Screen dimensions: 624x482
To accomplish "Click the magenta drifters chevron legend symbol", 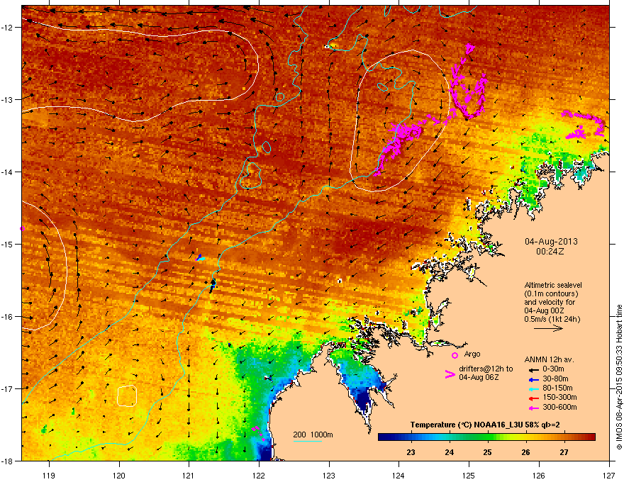I will pyautogui.click(x=450, y=374).
